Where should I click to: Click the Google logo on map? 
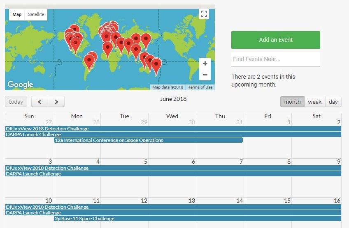tap(20, 84)
